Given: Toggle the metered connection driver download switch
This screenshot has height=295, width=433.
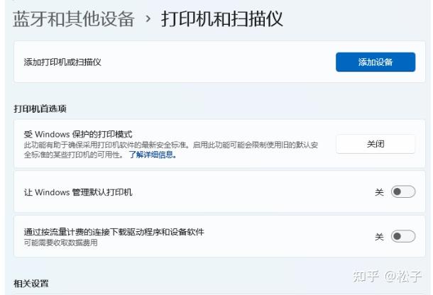Looking at the screenshot, I should (x=403, y=236).
